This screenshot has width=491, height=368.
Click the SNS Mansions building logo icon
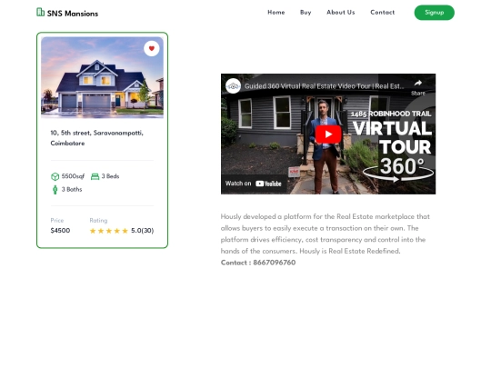pyautogui.click(x=40, y=12)
